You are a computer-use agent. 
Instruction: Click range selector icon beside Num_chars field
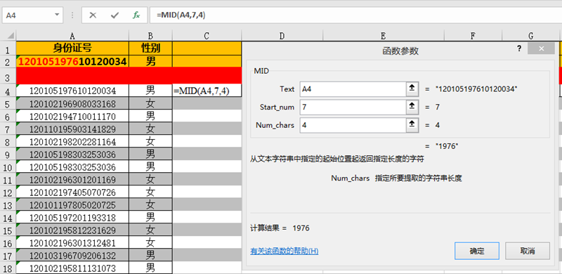412,125
